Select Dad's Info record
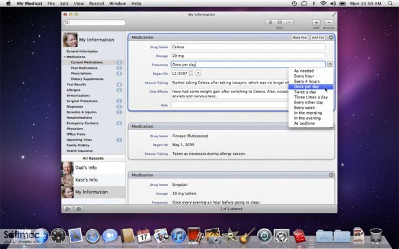This screenshot has width=399, height=249. (93, 168)
